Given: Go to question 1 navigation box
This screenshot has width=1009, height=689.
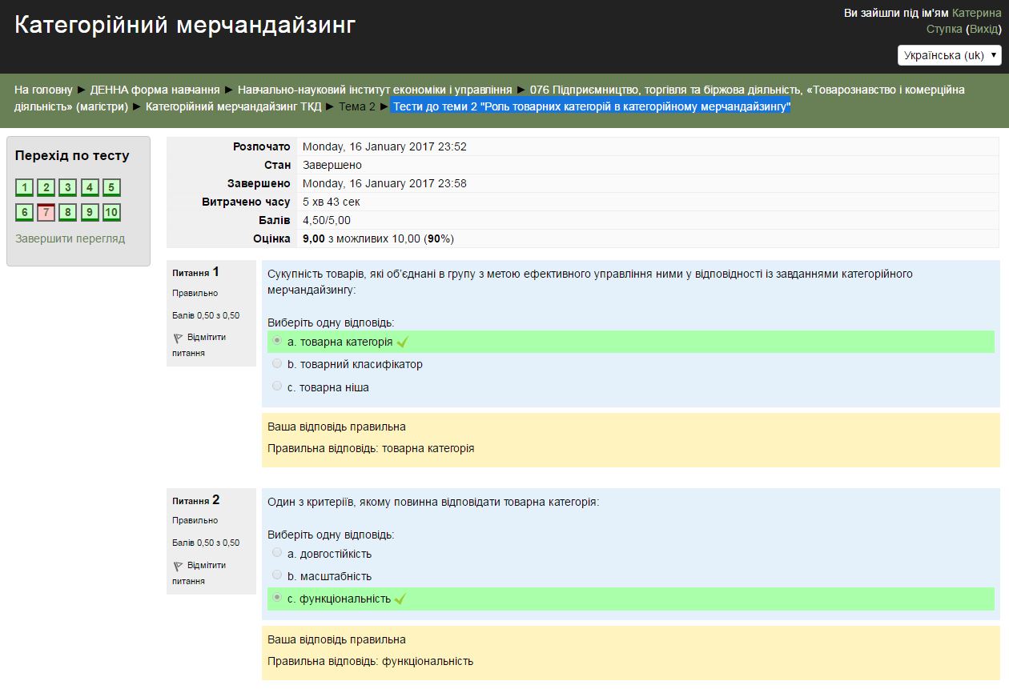Looking at the screenshot, I should (24, 188).
